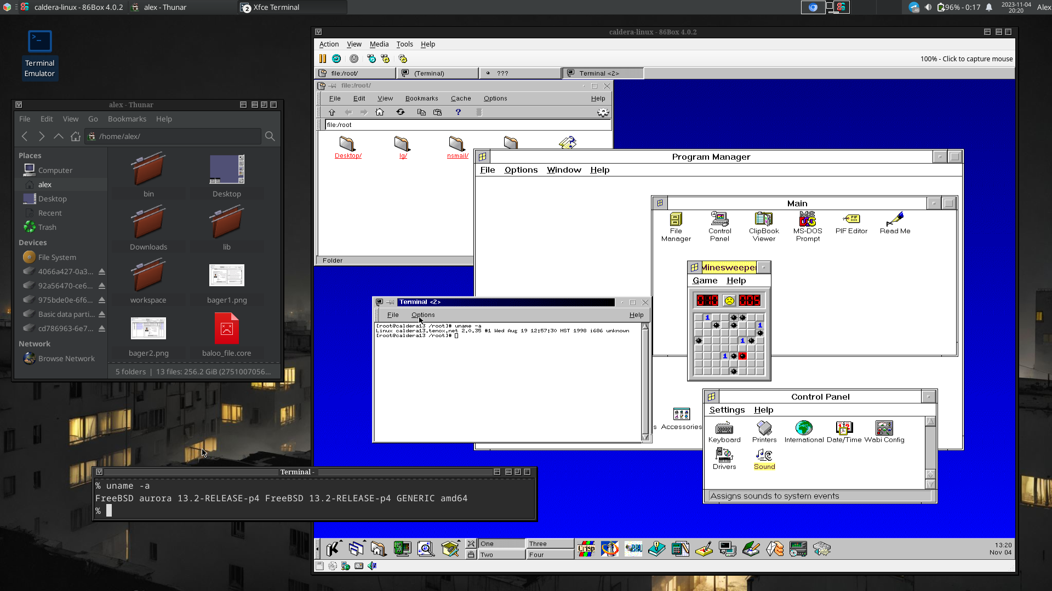The height and width of the screenshot is (591, 1052).
Task: Eject the Basic data parti... volume
Action: pos(102,314)
